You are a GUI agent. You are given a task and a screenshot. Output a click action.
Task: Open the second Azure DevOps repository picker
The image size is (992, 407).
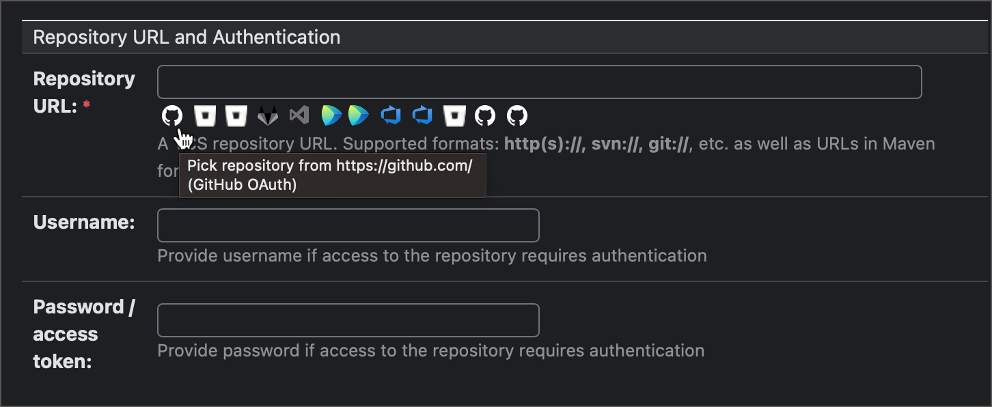(x=422, y=115)
